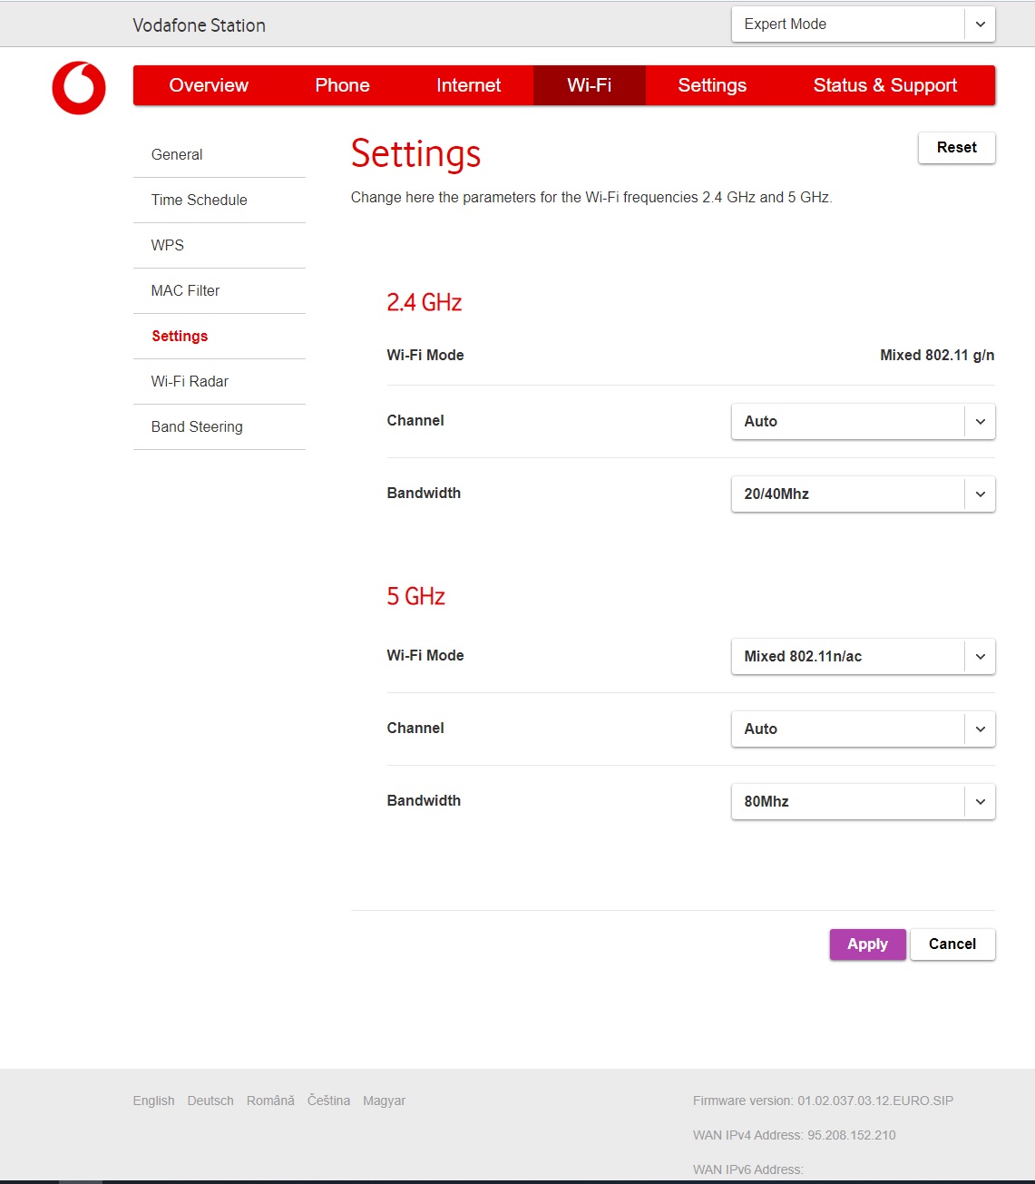This screenshot has height=1184, width=1035.
Task: Open the Expert Mode dropdown
Action: click(863, 24)
